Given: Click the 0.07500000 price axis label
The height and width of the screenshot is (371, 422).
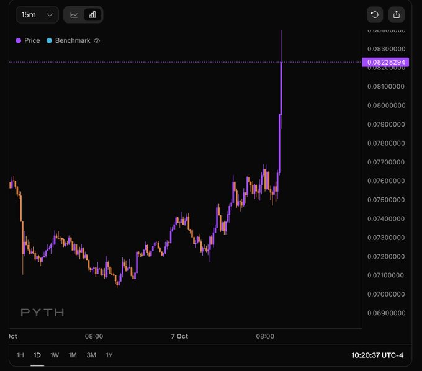Looking at the screenshot, I should pyautogui.click(x=386, y=200).
